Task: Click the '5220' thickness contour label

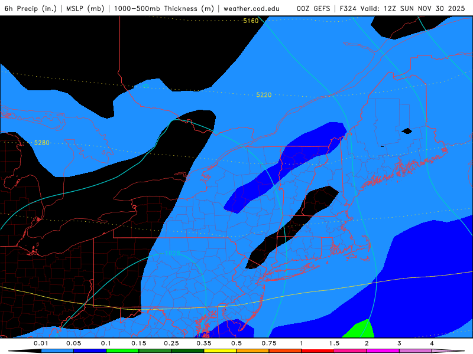Action: click(x=264, y=95)
